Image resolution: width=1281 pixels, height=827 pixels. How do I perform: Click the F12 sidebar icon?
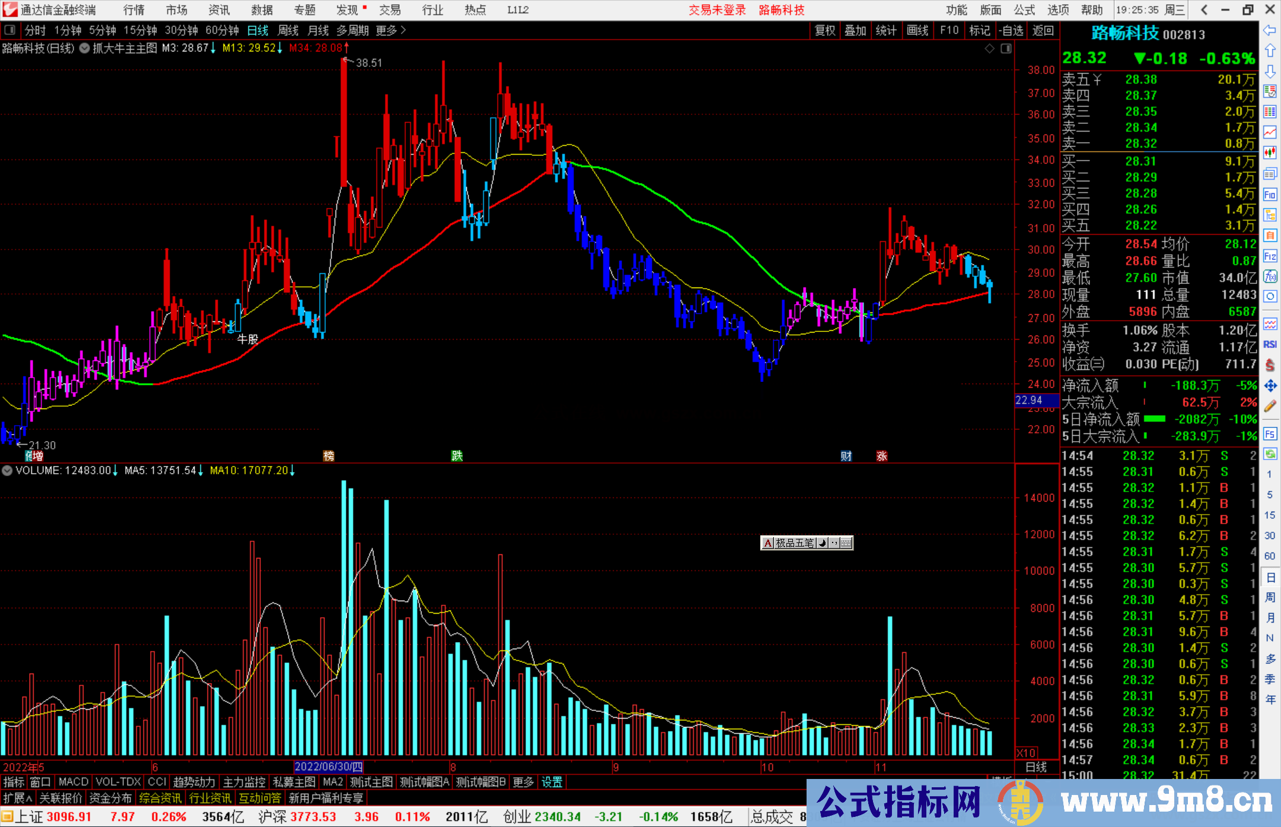[1270, 256]
